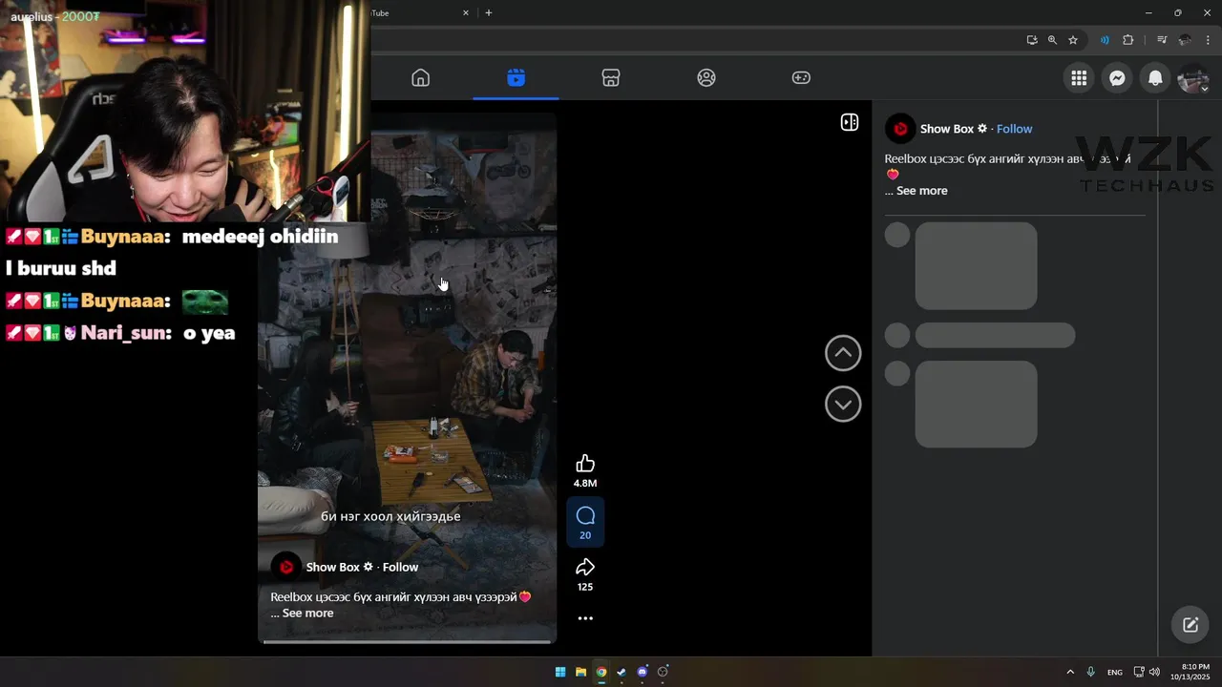This screenshot has width=1222, height=687.
Task: Open File Explorer from the taskbar
Action: coord(580,672)
